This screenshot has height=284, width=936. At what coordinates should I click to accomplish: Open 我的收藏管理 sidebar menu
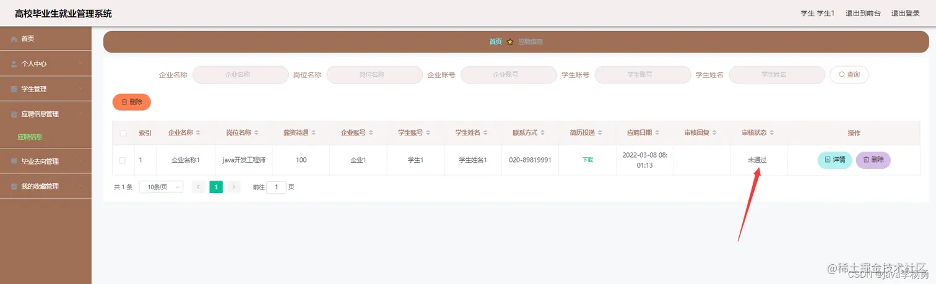coord(46,186)
